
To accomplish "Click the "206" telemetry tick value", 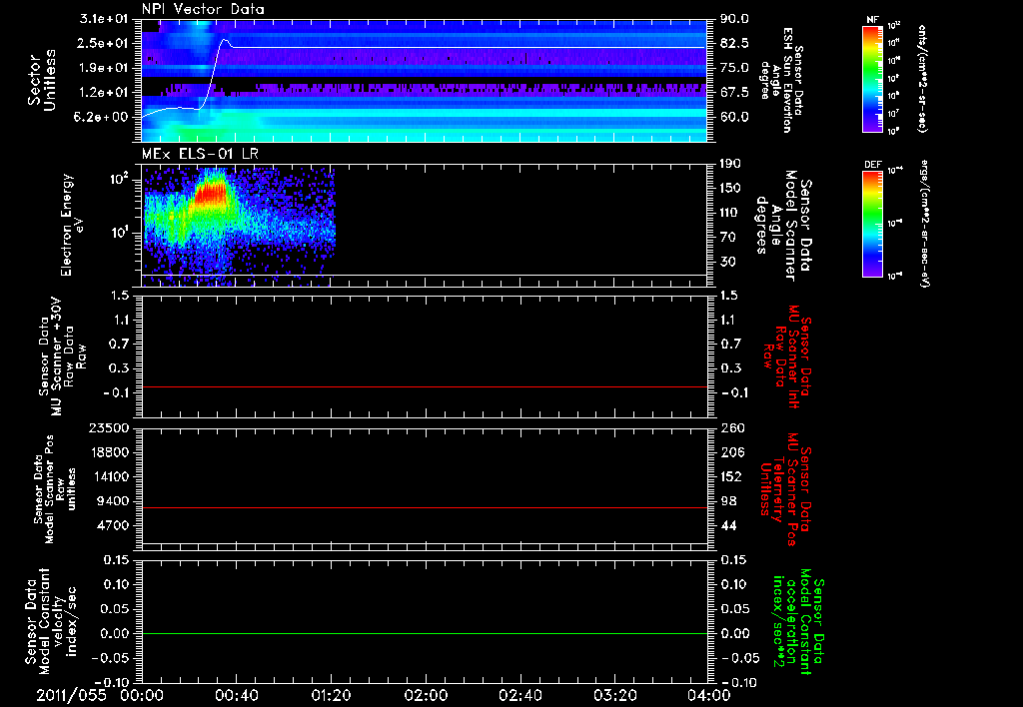I will (730, 452).
